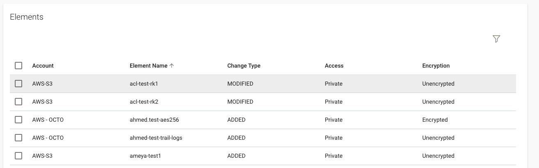539x168 pixels.
Task: Sort by the Account column header
Action: [43, 66]
